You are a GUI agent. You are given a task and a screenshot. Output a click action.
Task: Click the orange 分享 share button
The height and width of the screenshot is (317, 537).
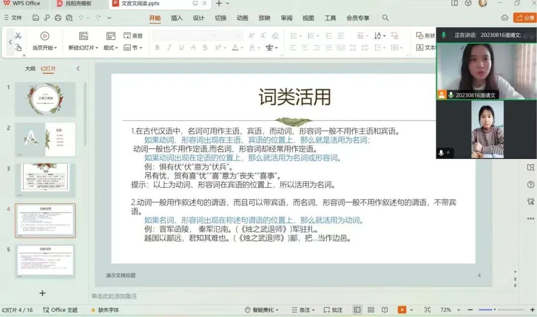click(525, 18)
